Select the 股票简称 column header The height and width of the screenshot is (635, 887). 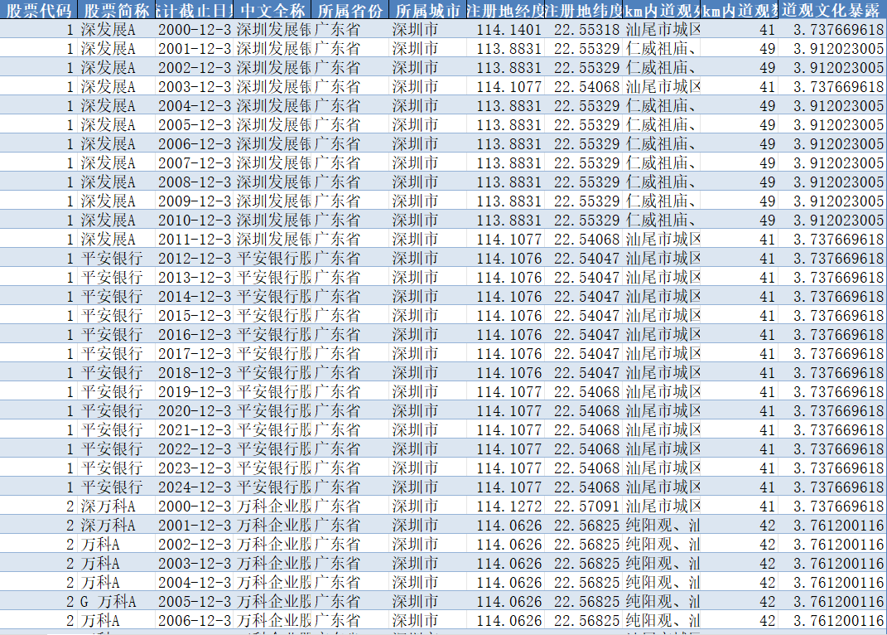click(116, 11)
